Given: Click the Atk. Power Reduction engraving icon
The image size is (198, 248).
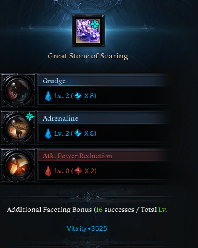Looking at the screenshot, I should [18, 165].
